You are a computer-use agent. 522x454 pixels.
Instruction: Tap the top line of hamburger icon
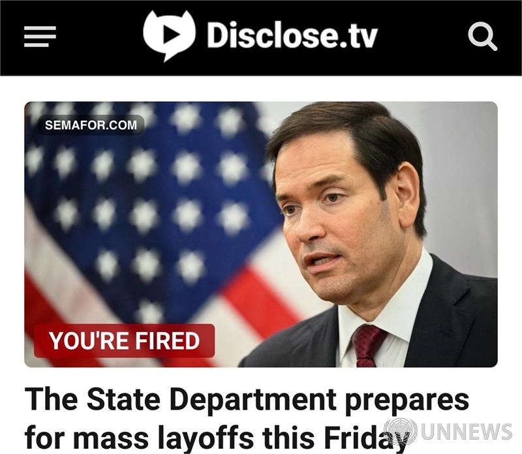(x=40, y=28)
